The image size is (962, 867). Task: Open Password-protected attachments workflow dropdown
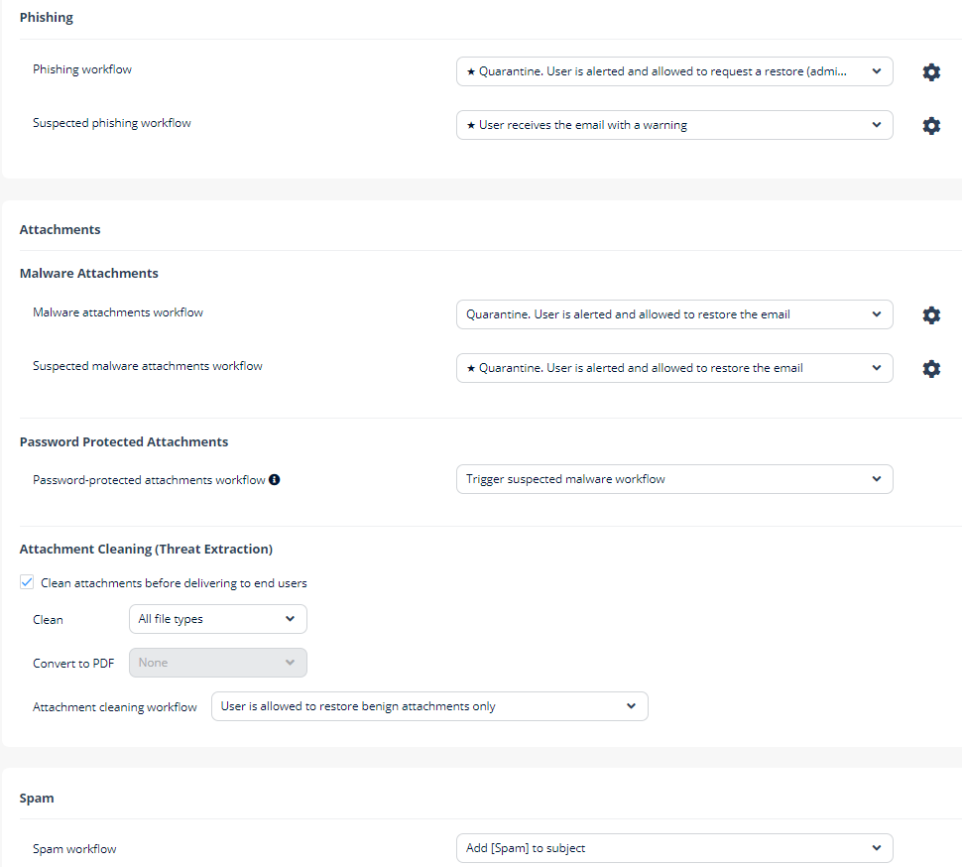(x=674, y=479)
